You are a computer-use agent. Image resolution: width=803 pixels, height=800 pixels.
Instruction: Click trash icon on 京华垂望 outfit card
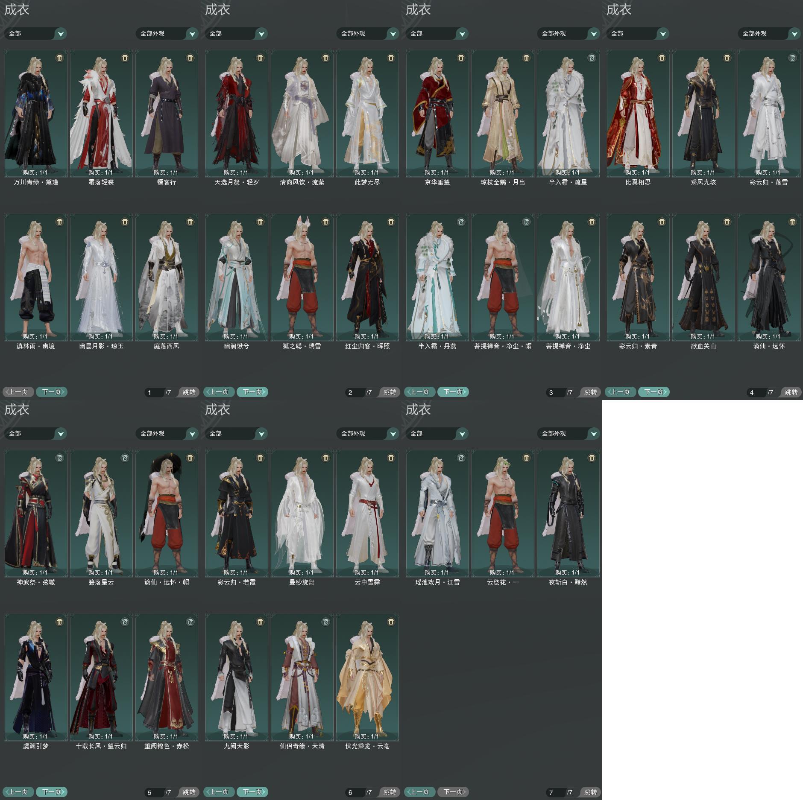461,58
